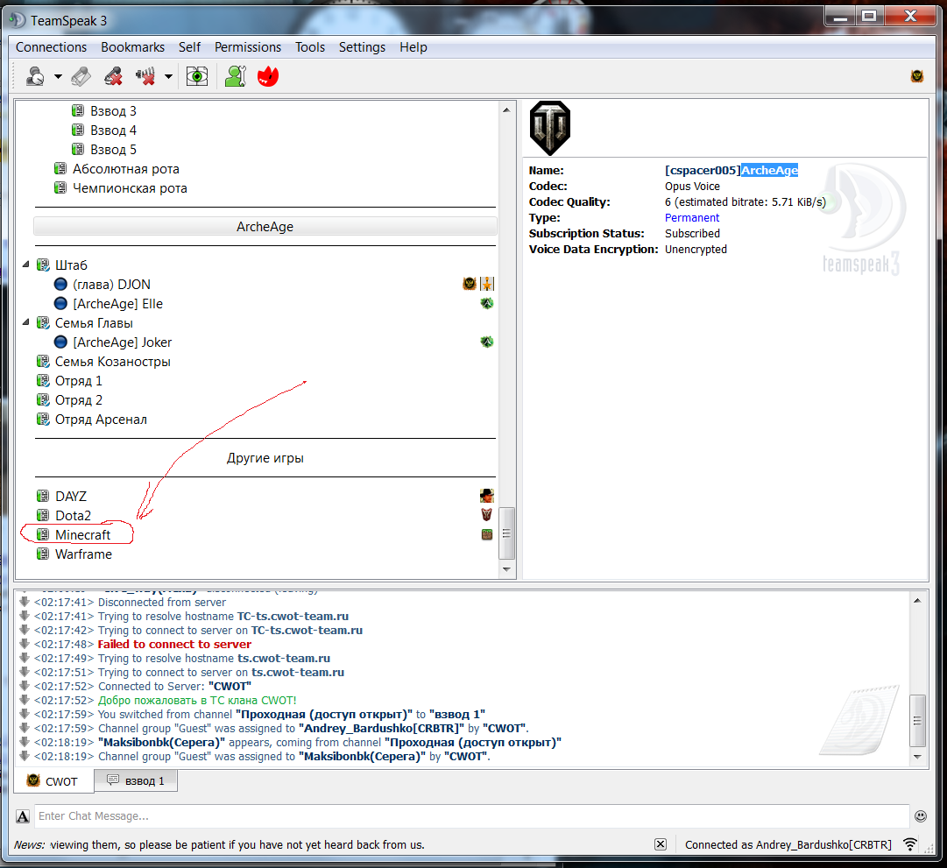Image resolution: width=947 pixels, height=868 pixels.
Task: Switch to the взвод 1 channel chat tab
Action: tap(135, 780)
